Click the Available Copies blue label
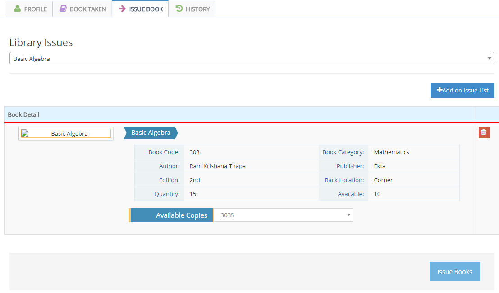499x293 pixels. pos(171,215)
